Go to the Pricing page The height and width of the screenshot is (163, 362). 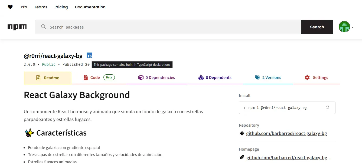tap(61, 7)
